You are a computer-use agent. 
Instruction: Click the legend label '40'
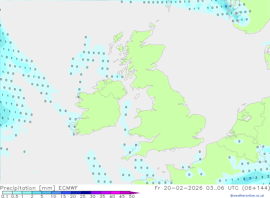pos(112,196)
